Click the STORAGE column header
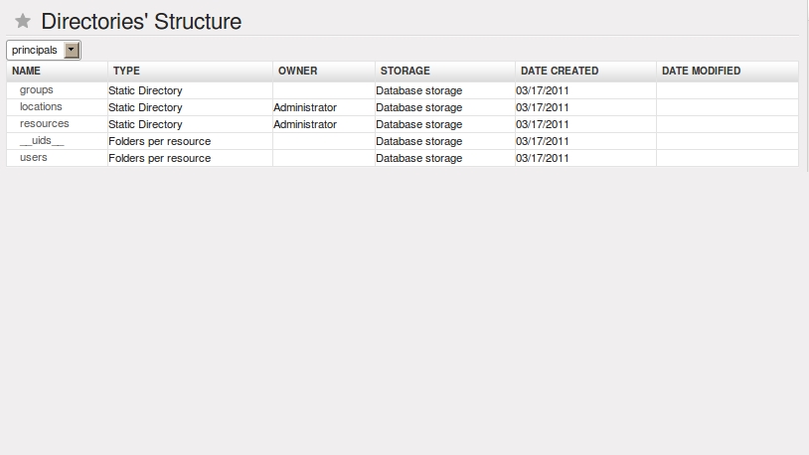 404,72
